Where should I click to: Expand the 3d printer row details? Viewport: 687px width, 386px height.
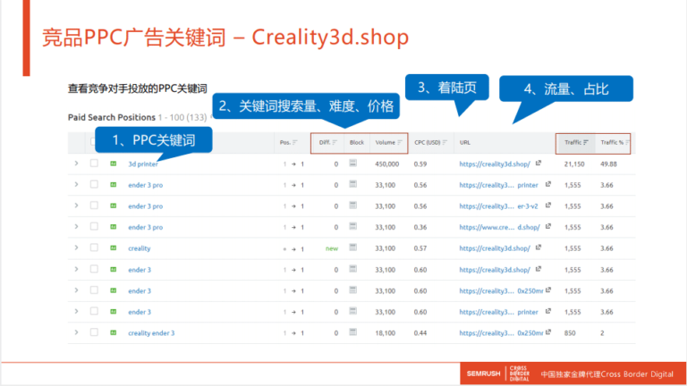pyautogui.click(x=76, y=164)
